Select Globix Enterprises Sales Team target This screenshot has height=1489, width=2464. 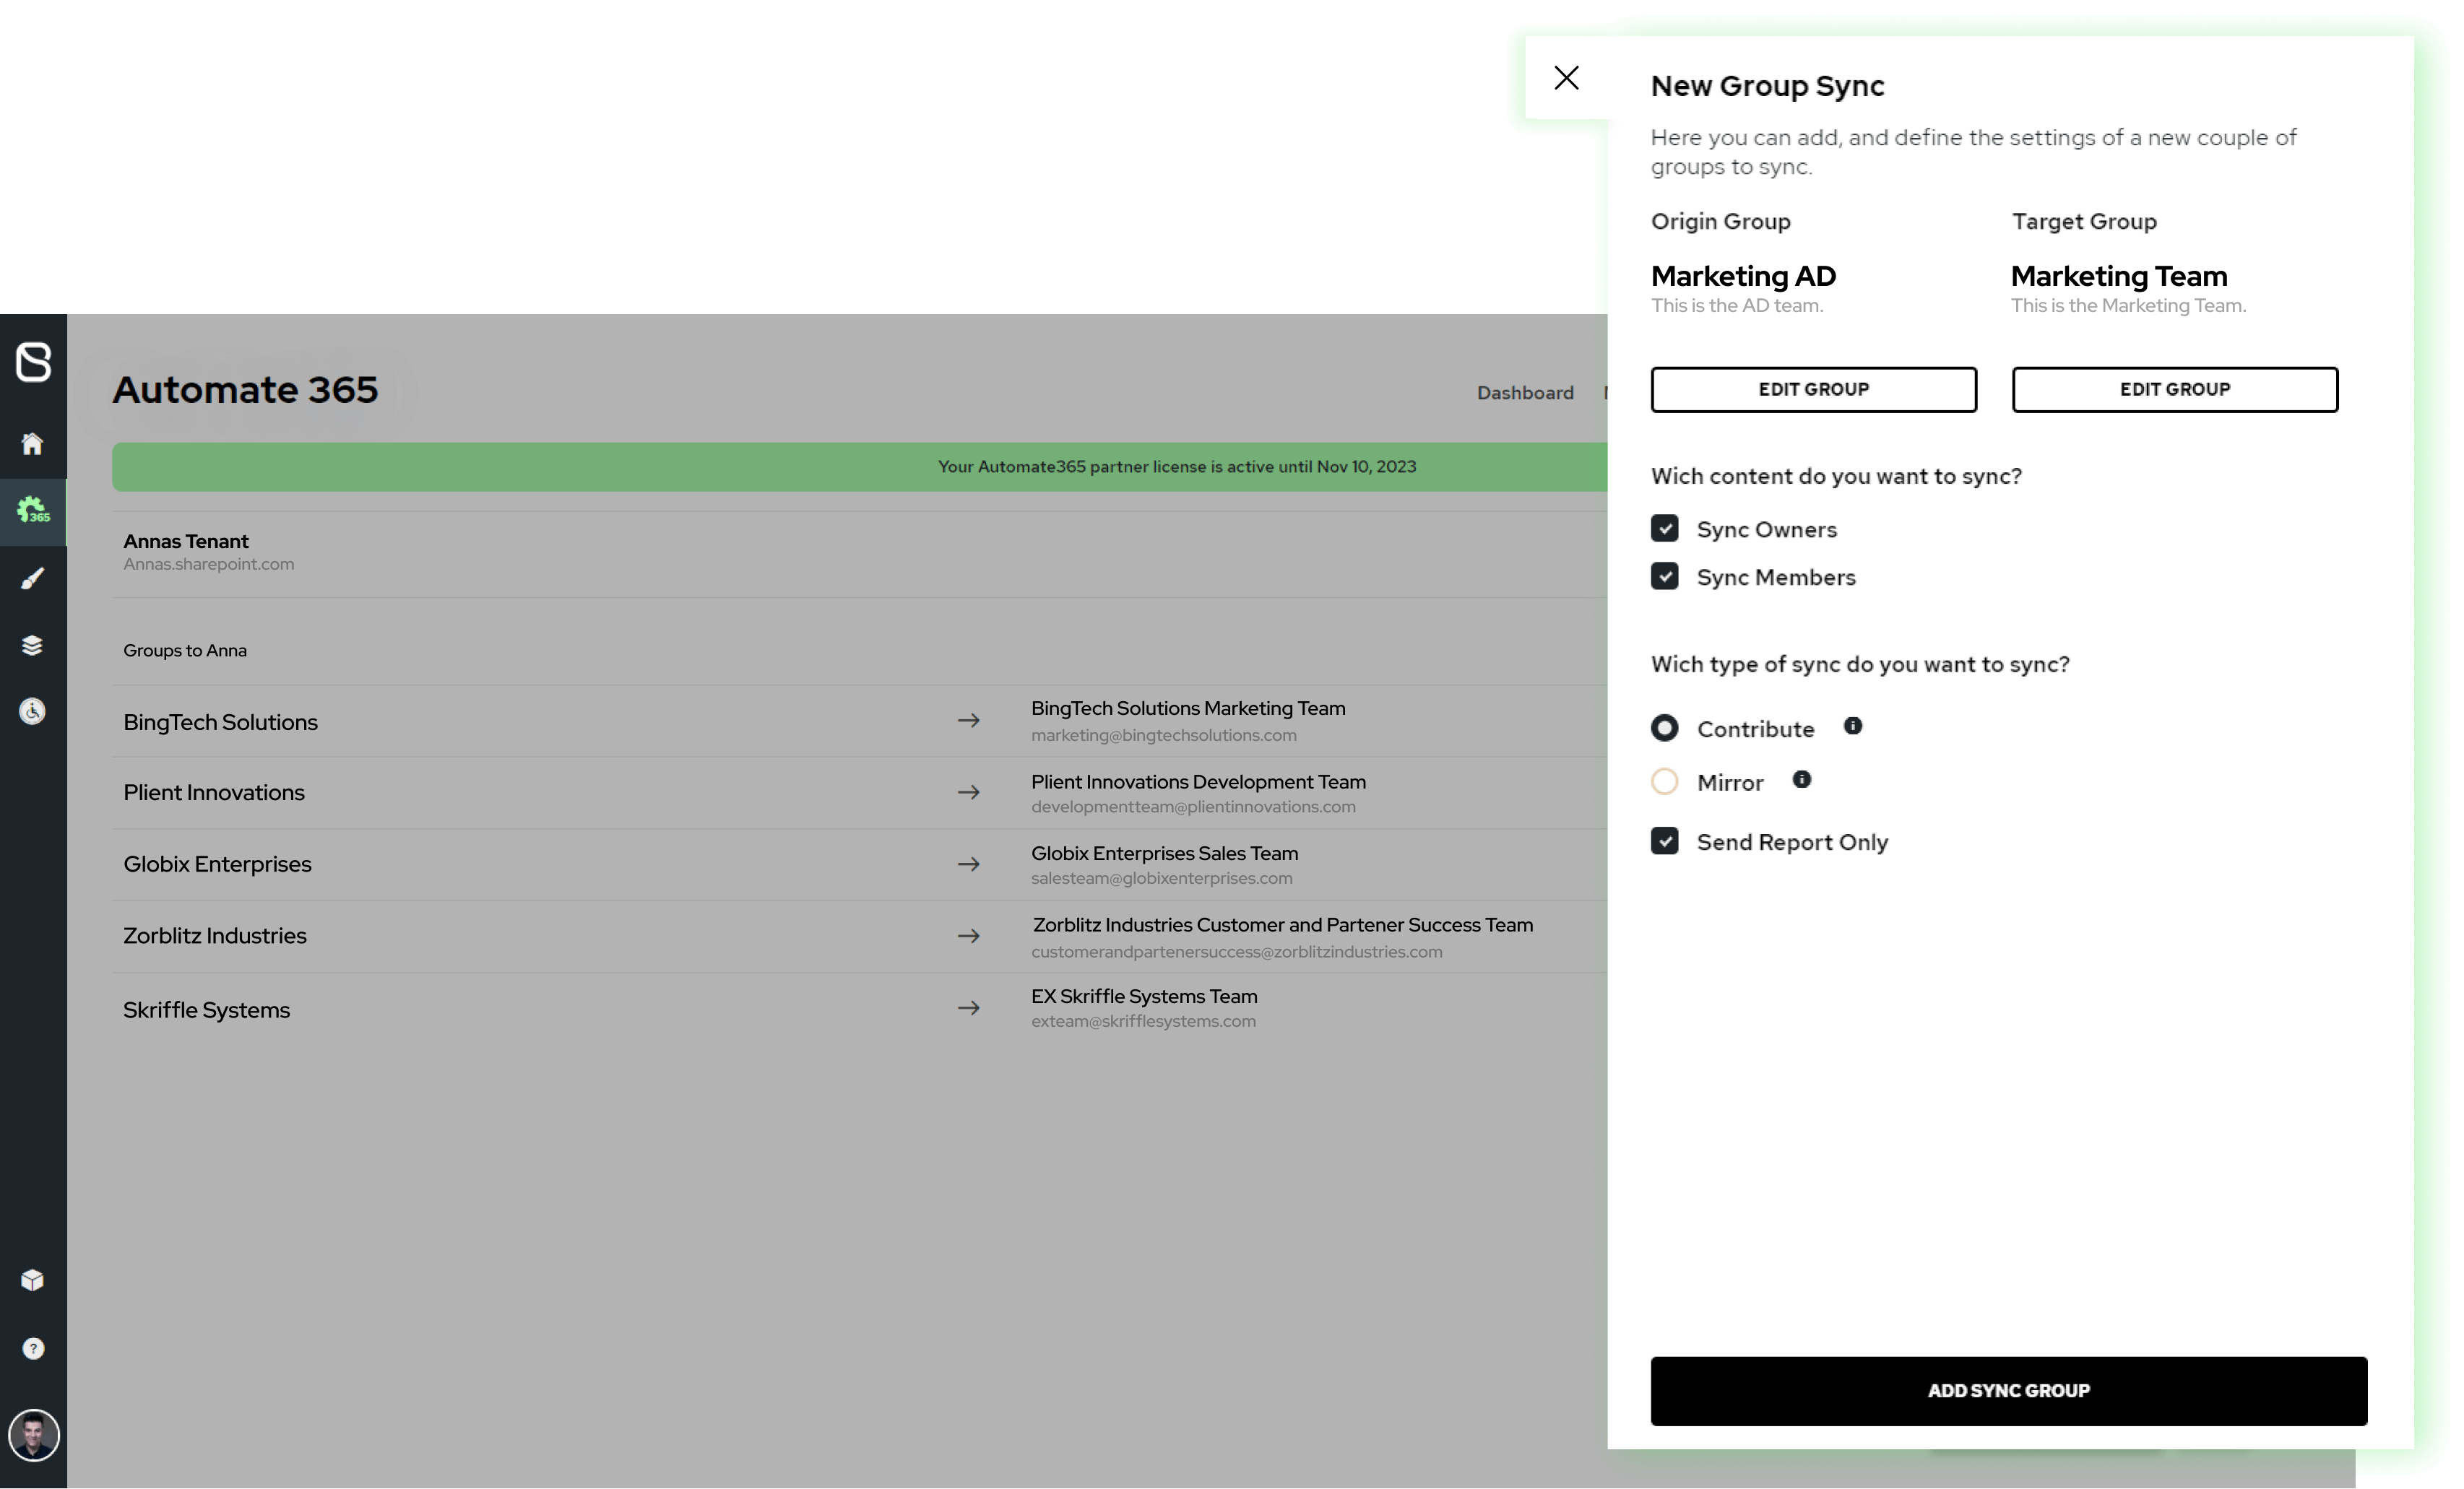pos(1164,854)
